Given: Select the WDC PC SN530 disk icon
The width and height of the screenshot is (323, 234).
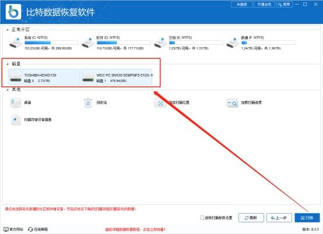Looking at the screenshot, I should pos(88,77).
